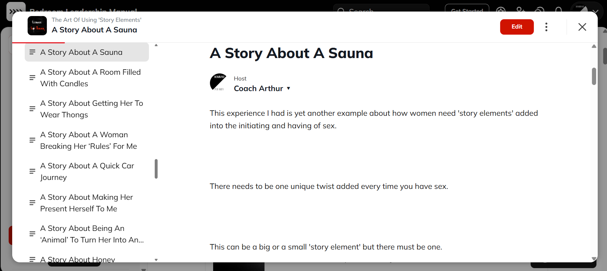Viewport: 607px width, 271px height.
Task: Click the lines icon beside 'Quick Car Journey'
Action: (x=32, y=171)
